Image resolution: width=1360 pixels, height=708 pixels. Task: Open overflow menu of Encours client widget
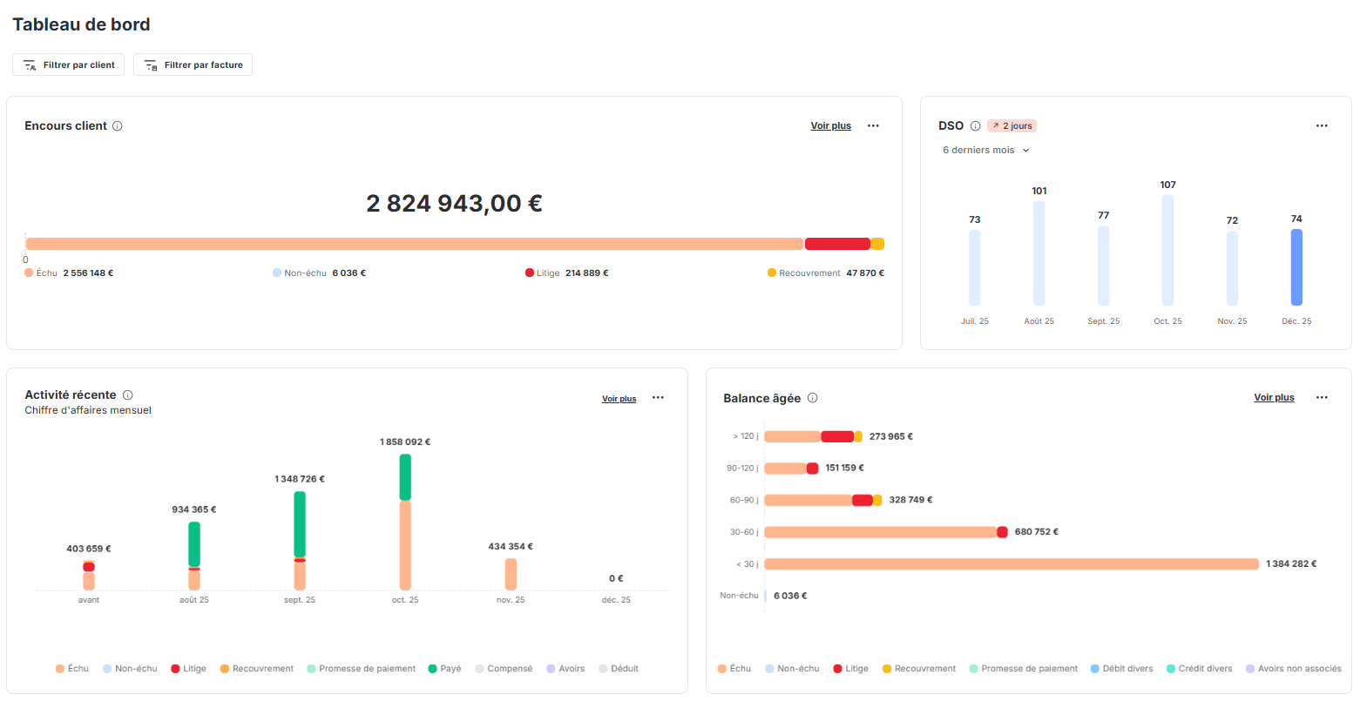tap(873, 125)
